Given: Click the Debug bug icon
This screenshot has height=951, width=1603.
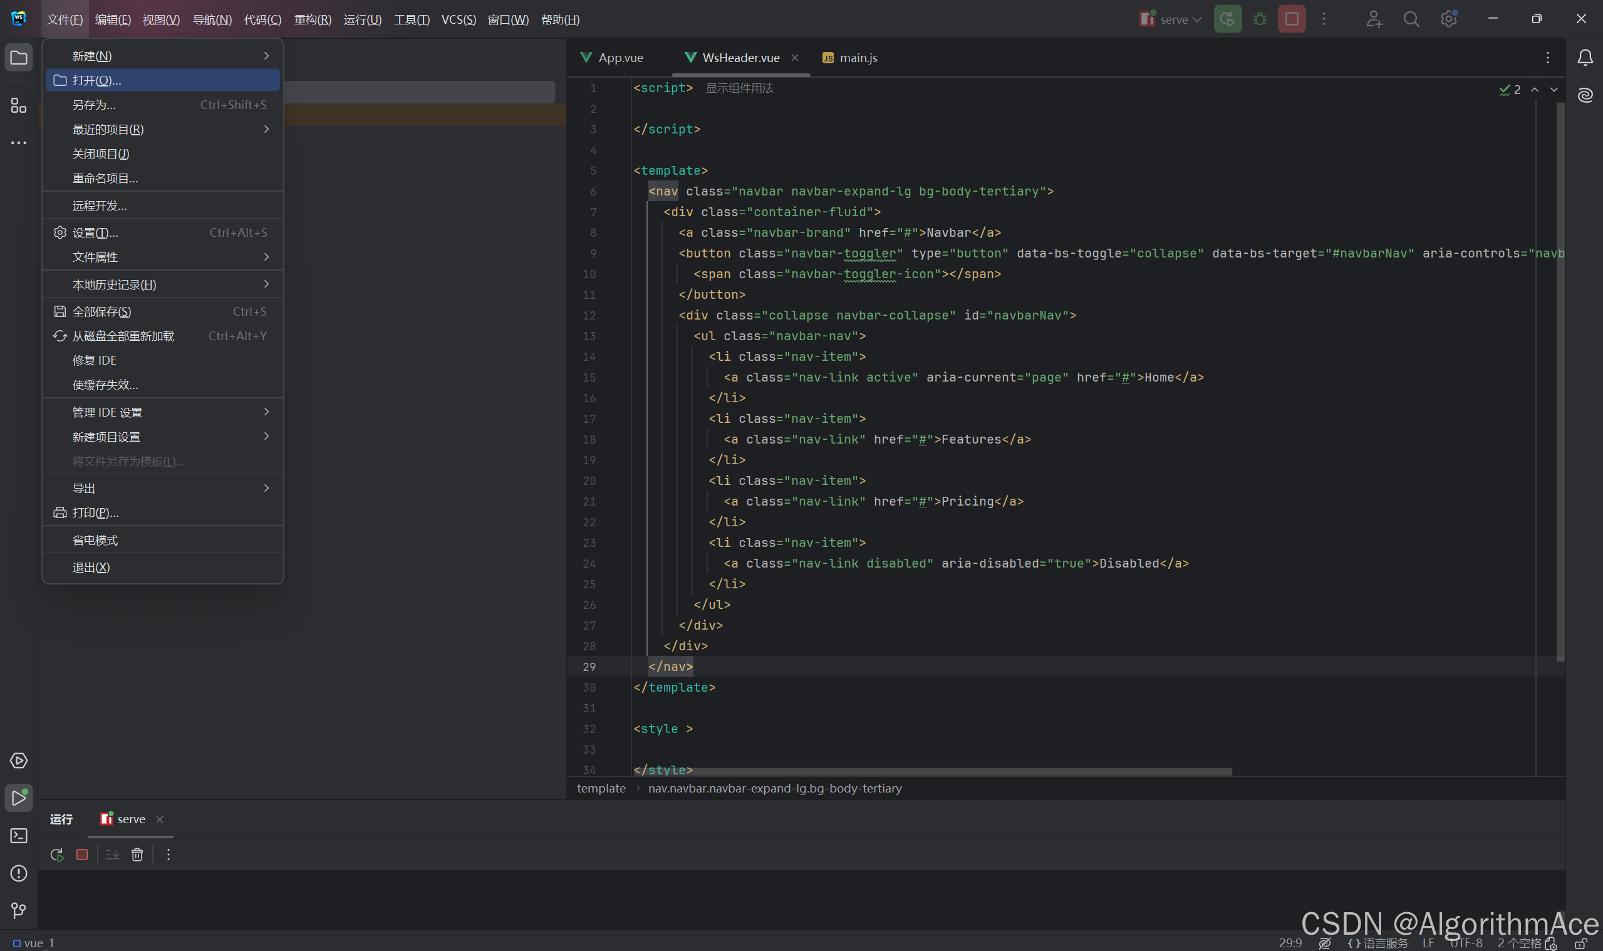Looking at the screenshot, I should coord(1260,19).
